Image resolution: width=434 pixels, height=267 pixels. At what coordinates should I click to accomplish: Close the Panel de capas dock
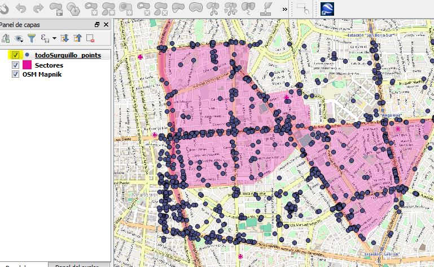point(106,25)
